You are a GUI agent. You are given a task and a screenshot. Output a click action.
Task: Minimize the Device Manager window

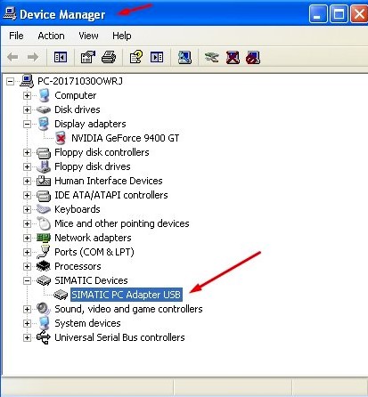click(318, 14)
